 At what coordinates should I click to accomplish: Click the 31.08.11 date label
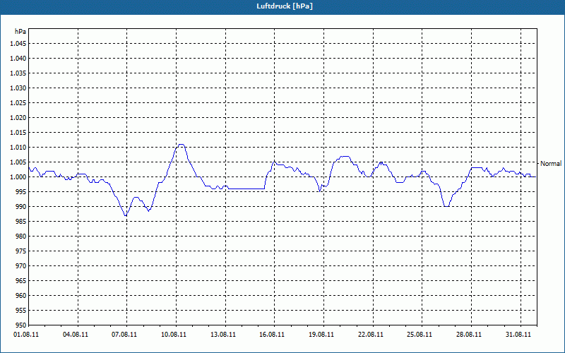click(518, 335)
